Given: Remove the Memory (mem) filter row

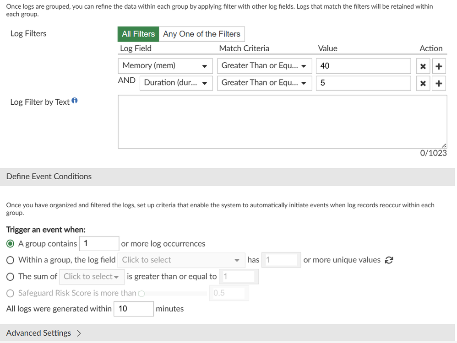Looking at the screenshot, I should click(x=423, y=66).
